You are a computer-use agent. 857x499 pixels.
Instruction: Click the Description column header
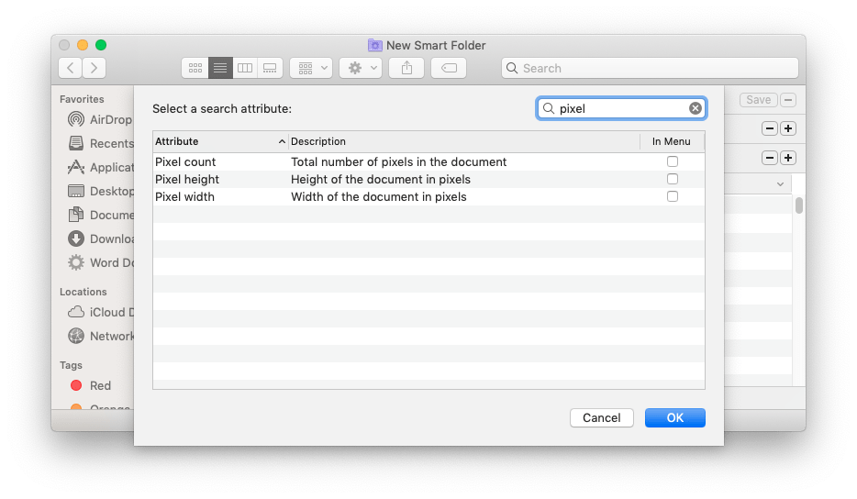click(464, 141)
